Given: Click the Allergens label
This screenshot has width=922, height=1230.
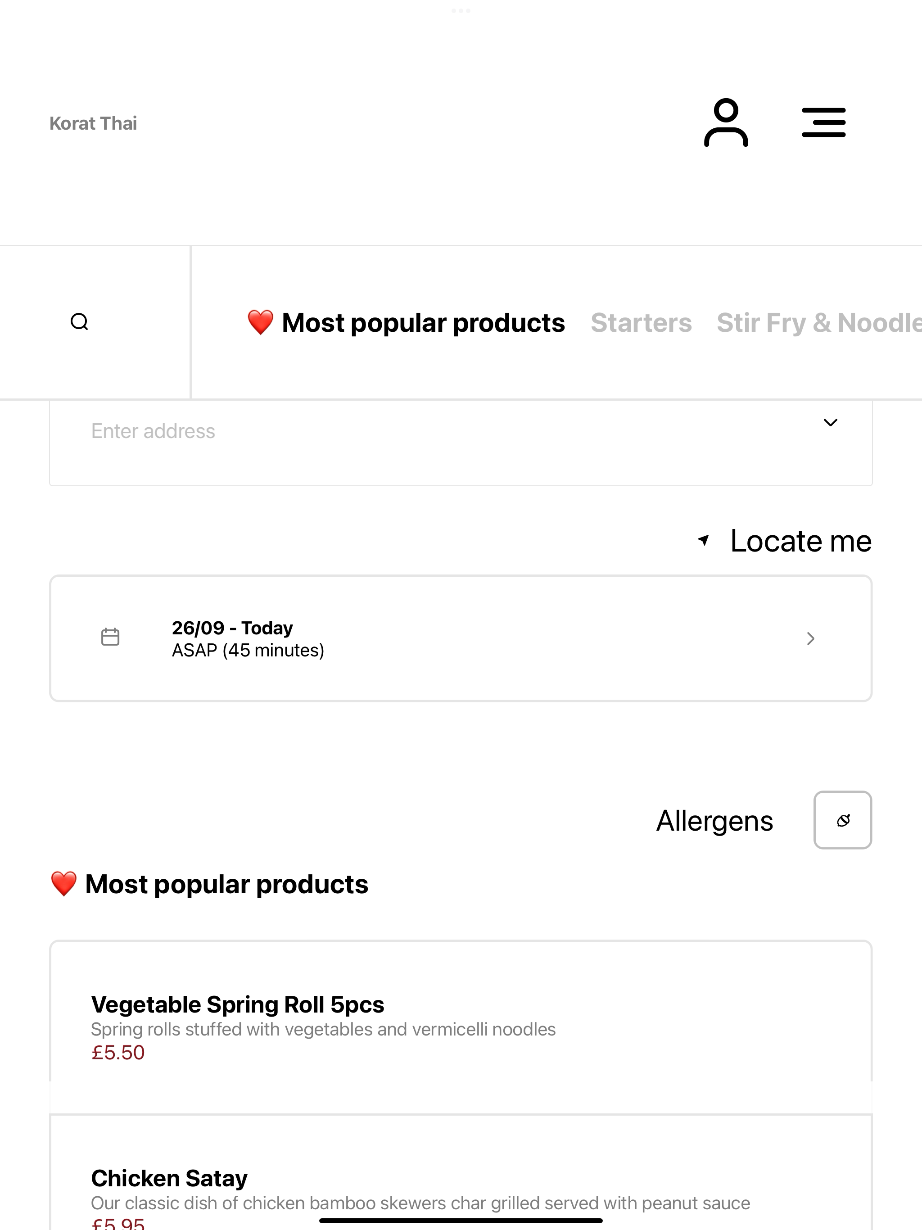Looking at the screenshot, I should [714, 821].
